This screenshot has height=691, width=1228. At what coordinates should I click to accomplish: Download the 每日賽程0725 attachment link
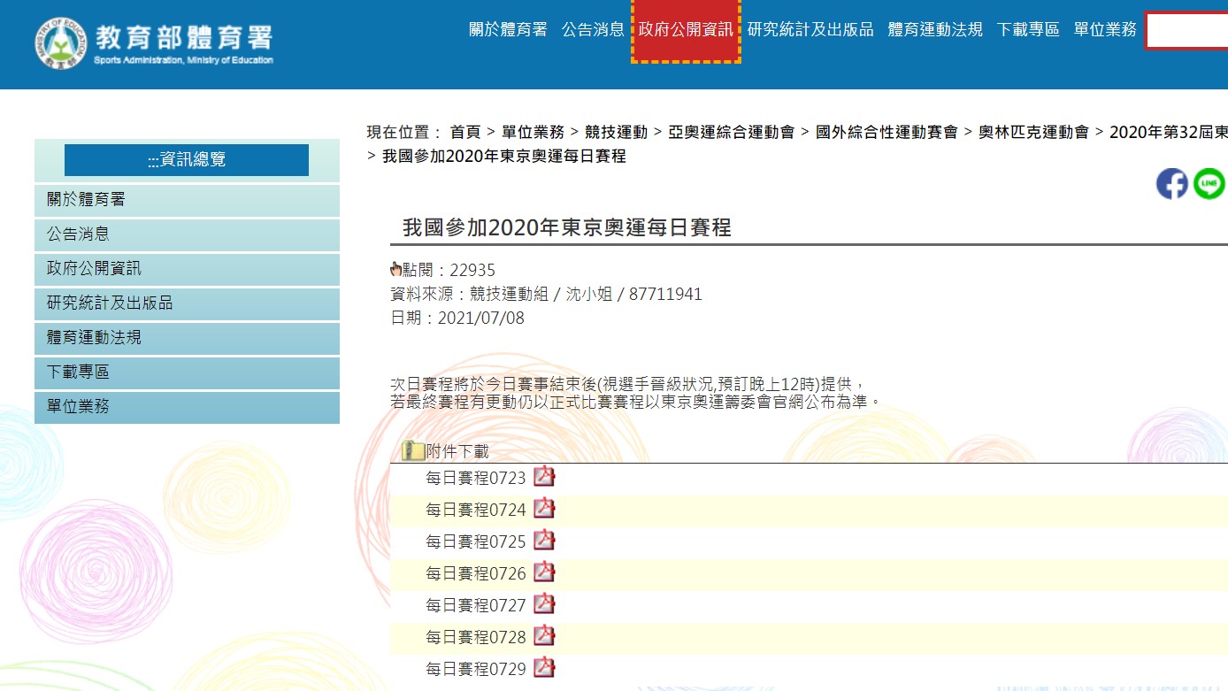click(476, 542)
